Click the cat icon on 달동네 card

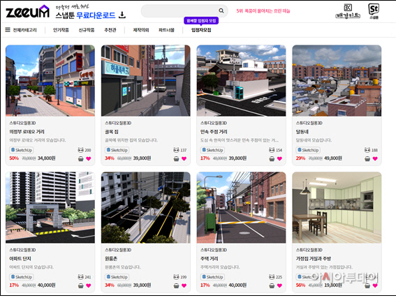click(x=367, y=150)
